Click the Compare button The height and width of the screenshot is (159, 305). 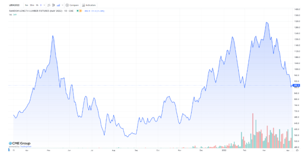pos(72,5)
